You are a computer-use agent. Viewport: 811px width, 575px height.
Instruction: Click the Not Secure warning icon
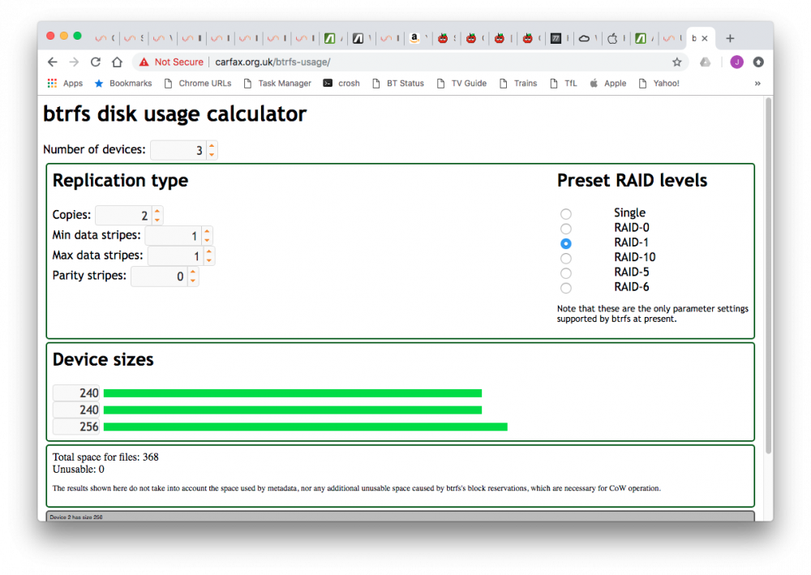coord(144,62)
